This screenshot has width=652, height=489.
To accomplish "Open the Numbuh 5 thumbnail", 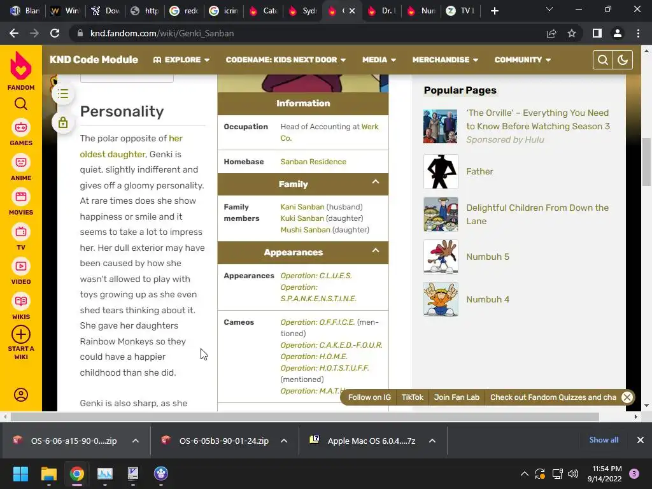I will coord(441,257).
